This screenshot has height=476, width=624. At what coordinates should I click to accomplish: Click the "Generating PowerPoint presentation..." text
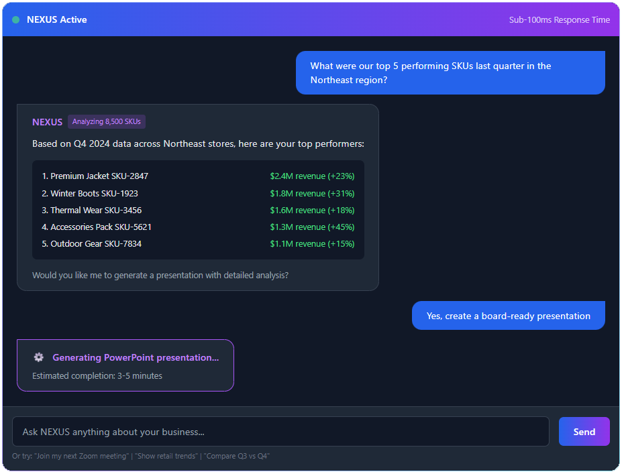click(136, 357)
